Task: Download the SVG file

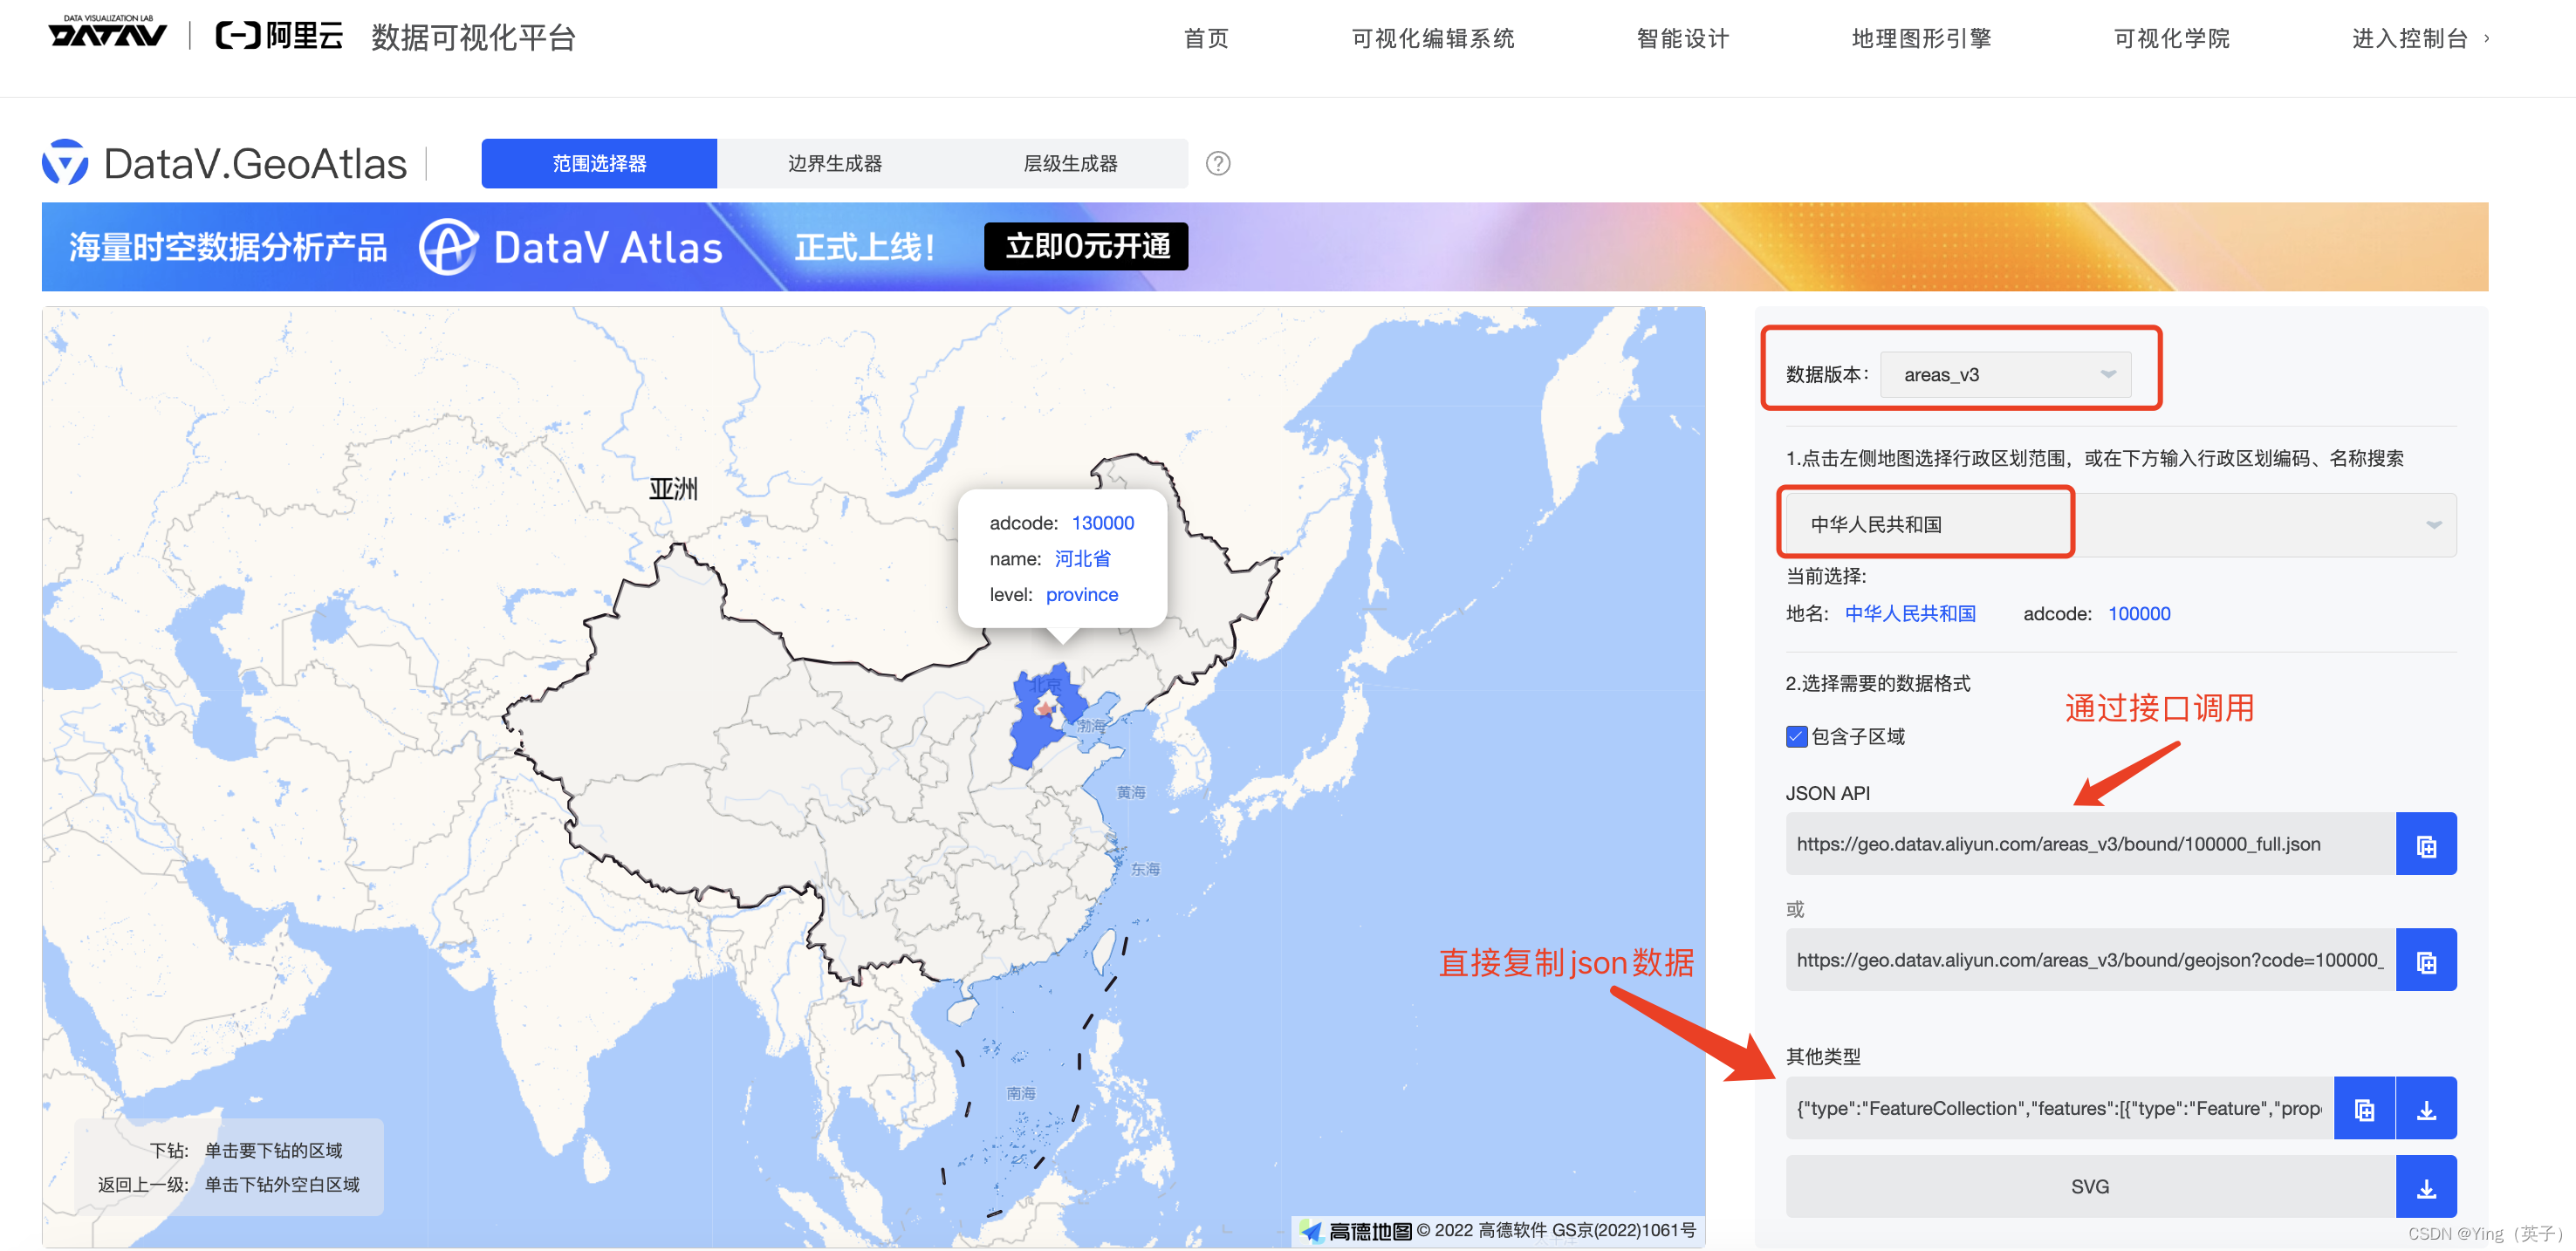Action: coord(2426,1187)
